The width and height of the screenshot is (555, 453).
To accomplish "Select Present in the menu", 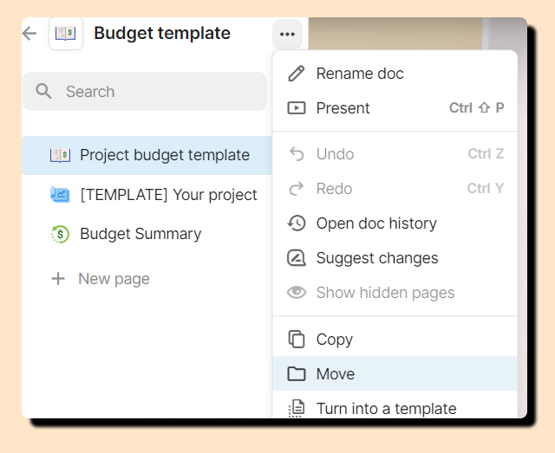I will point(343,108).
